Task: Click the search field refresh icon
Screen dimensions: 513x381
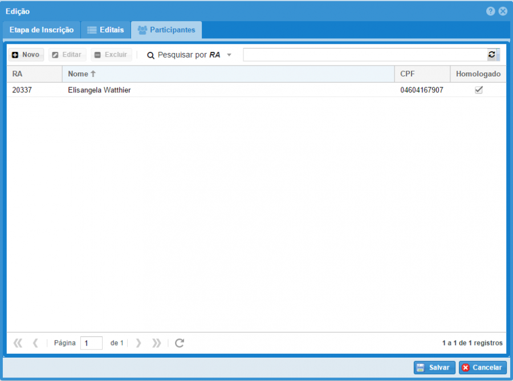Action: 491,55
